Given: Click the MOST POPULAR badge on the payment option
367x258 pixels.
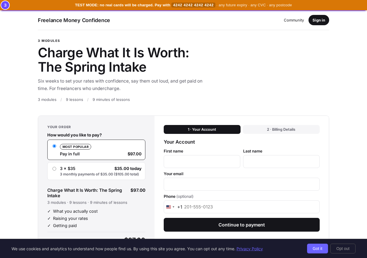Looking at the screenshot, I should 75,147.
